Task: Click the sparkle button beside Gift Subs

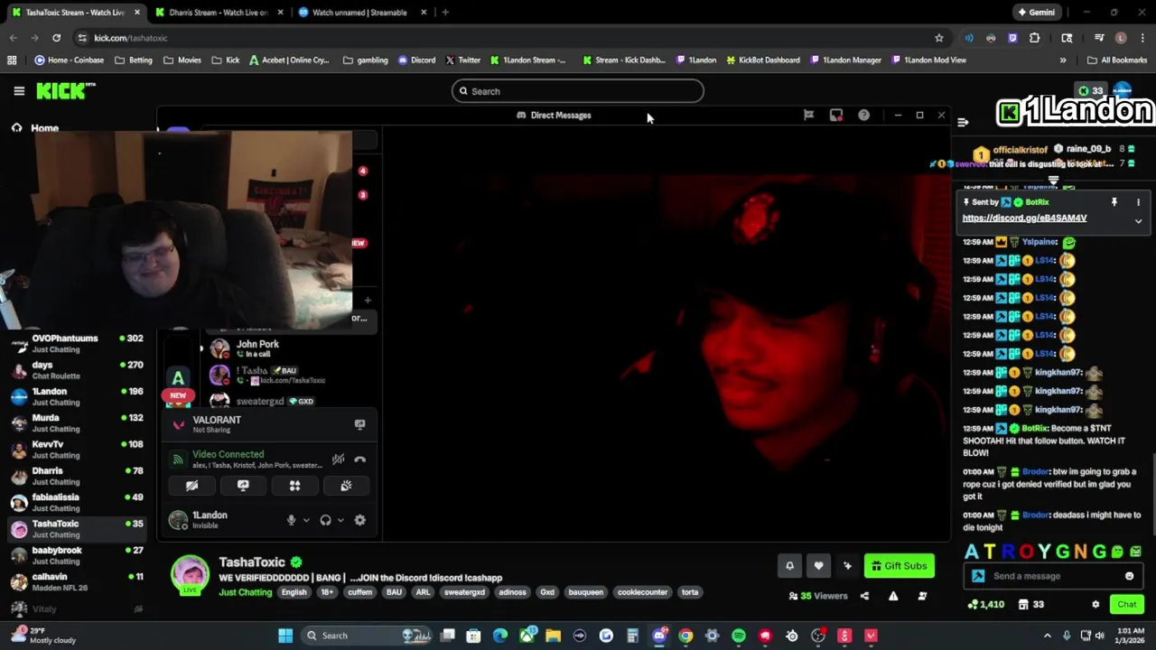Action: 847,566
